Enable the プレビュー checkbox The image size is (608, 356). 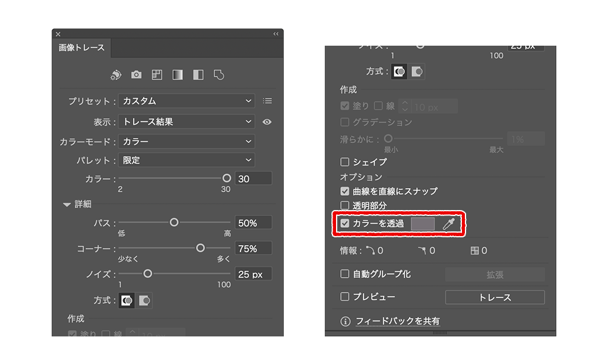[345, 297]
